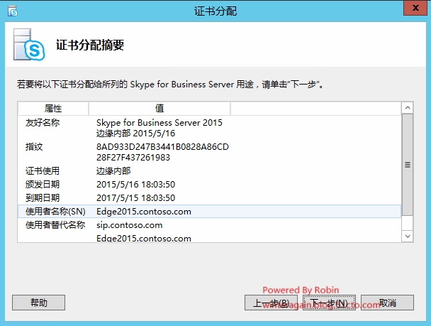Select the 指纹 row
Screen dimensions: 431x326
coord(209,152)
